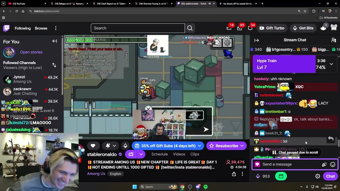The height and width of the screenshot is (191, 340).
Task: Click the Get Bits button
Action: click(303, 28)
